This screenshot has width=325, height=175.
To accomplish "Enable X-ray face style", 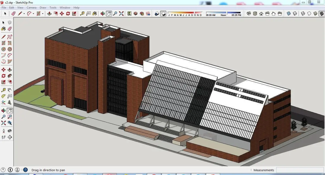I will [x=289, y=14].
